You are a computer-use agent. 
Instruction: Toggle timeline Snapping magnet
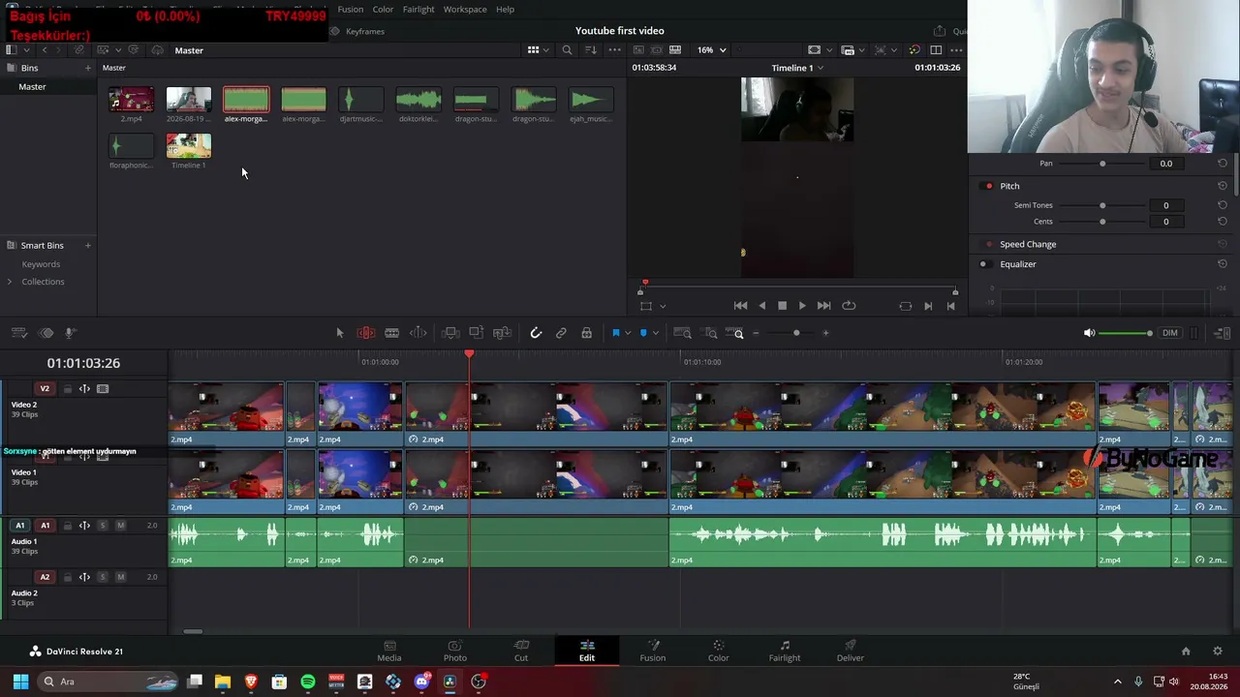click(536, 333)
